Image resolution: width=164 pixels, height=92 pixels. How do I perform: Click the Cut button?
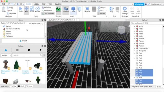9,10
